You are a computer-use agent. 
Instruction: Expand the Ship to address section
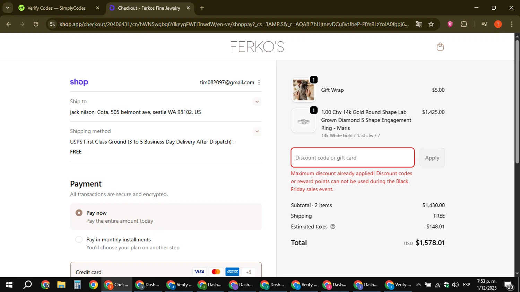point(257,101)
